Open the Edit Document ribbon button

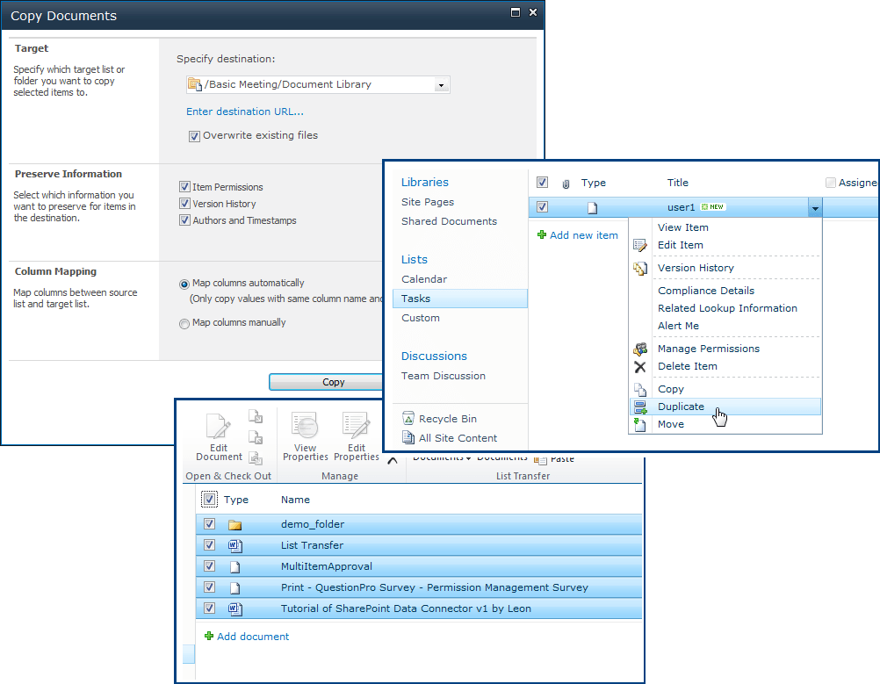pos(219,437)
